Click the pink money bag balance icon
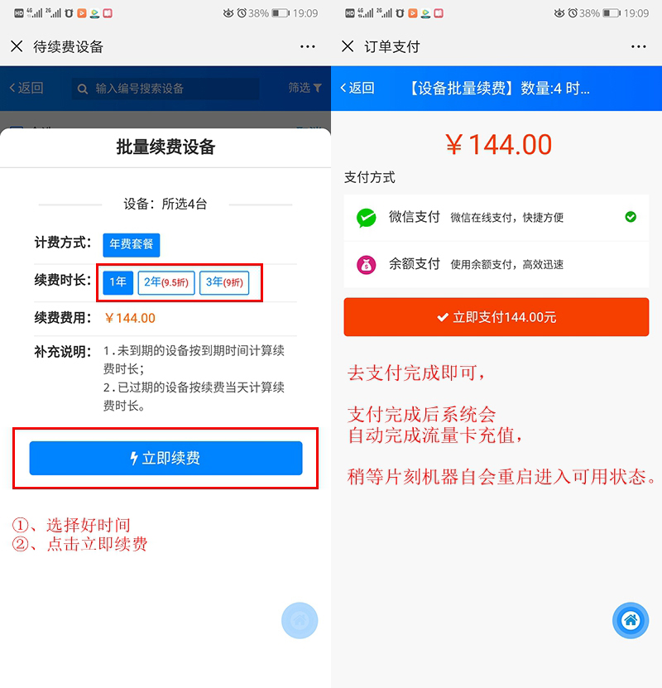The width and height of the screenshot is (662, 688). pos(366,265)
